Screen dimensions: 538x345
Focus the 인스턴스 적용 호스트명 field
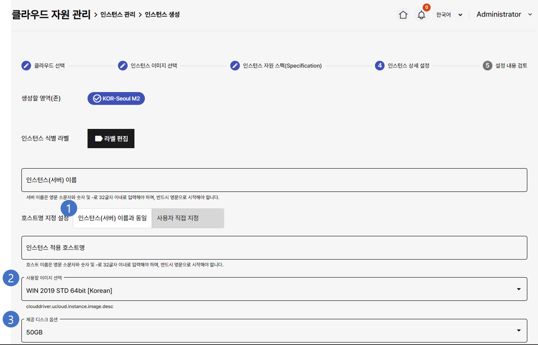click(274, 248)
